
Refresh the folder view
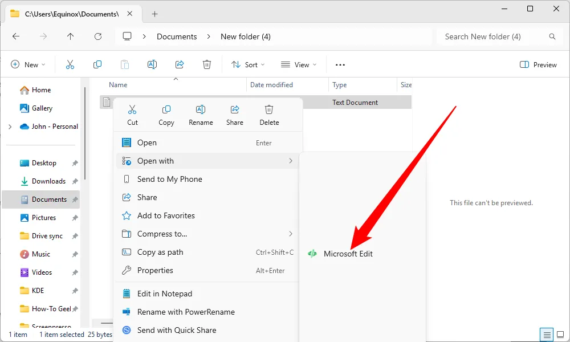click(x=98, y=36)
